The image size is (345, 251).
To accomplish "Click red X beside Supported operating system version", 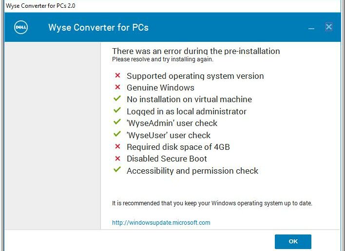I will pyautogui.click(x=117, y=75).
